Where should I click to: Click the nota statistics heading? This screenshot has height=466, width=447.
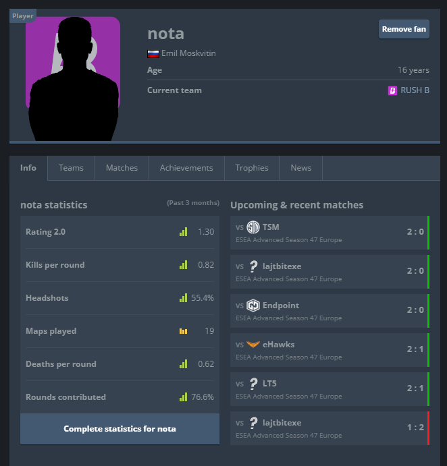click(54, 205)
